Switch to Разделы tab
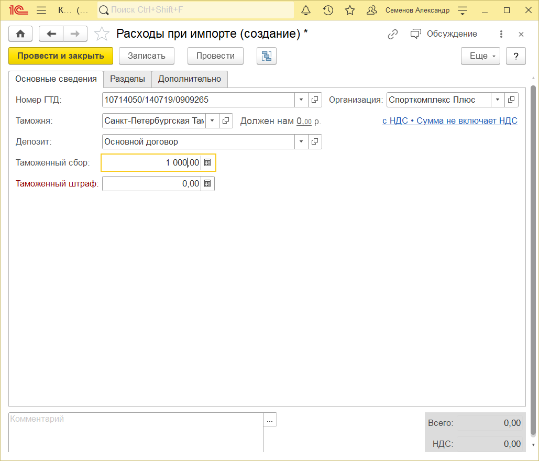This screenshot has height=461, width=539. tap(127, 79)
